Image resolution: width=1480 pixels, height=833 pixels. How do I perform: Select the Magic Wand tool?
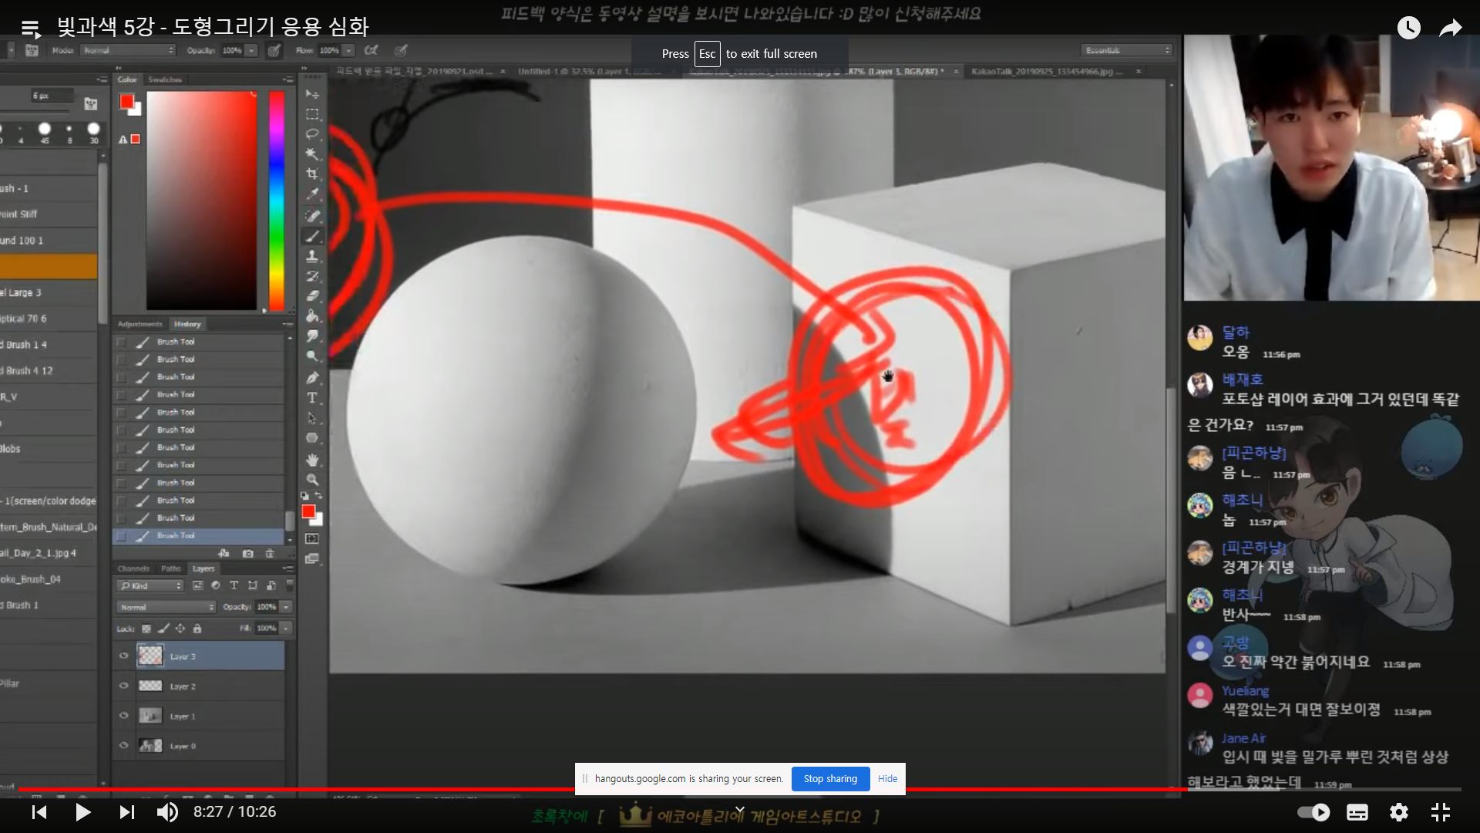point(312,153)
